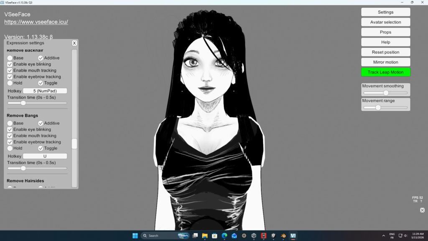The height and width of the screenshot is (241, 428).
Task: Open Avatar selection
Action: [385, 22]
